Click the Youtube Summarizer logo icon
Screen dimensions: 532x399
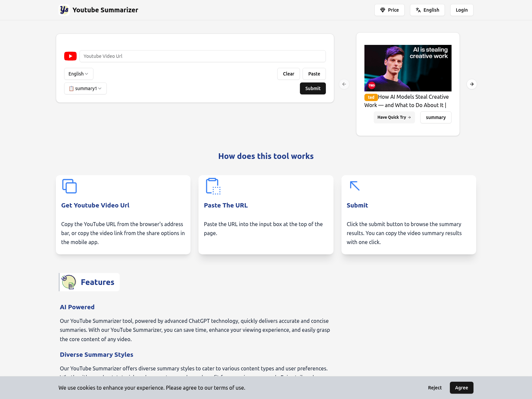64,10
